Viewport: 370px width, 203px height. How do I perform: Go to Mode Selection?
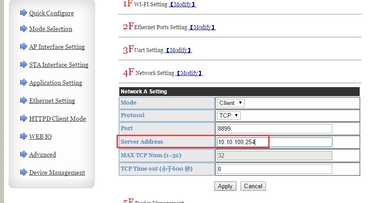[x=51, y=29]
